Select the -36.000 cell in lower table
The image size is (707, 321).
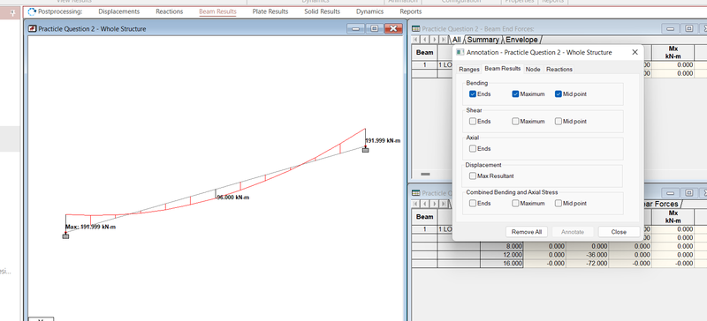point(588,255)
